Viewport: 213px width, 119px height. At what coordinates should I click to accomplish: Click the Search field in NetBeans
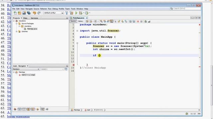(x=187, y=9)
